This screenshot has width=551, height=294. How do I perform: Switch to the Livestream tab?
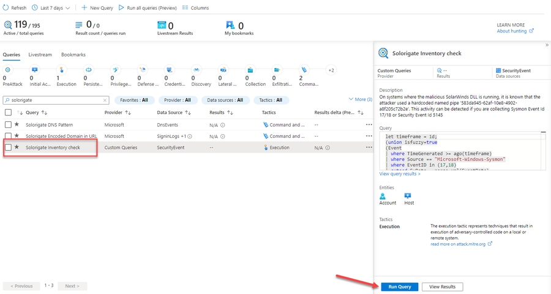coord(40,55)
